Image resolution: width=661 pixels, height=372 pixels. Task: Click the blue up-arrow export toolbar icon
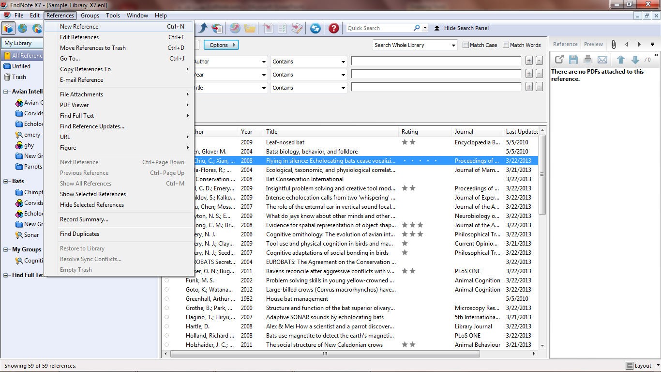coord(203,28)
